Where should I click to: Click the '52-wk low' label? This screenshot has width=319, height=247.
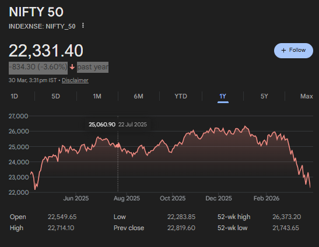[x=233, y=228]
